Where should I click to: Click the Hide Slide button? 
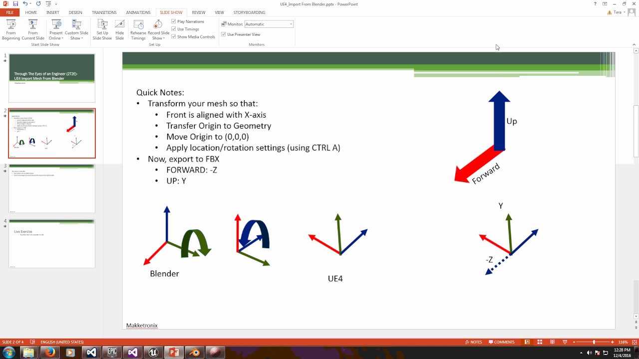(x=120, y=30)
